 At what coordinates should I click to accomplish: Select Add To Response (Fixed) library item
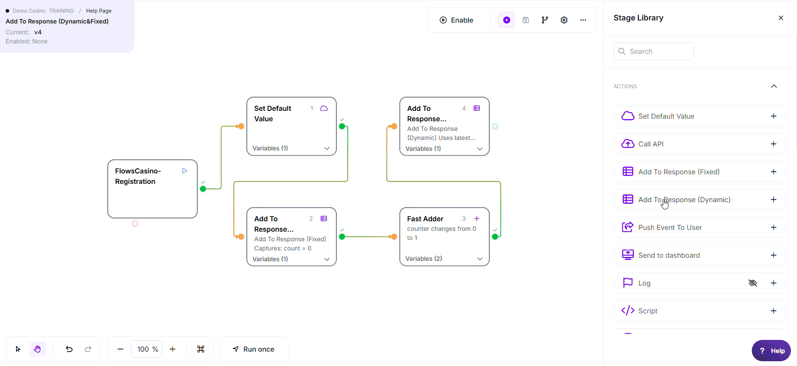coord(699,172)
